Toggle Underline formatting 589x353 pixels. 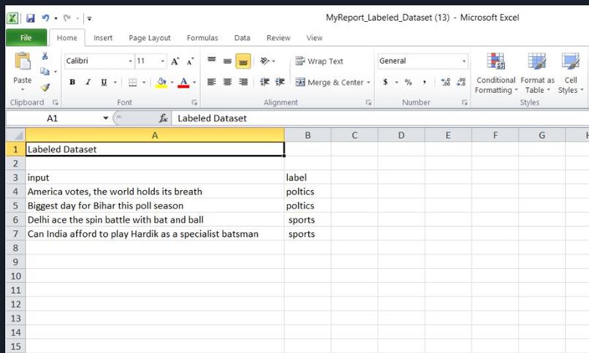104,83
